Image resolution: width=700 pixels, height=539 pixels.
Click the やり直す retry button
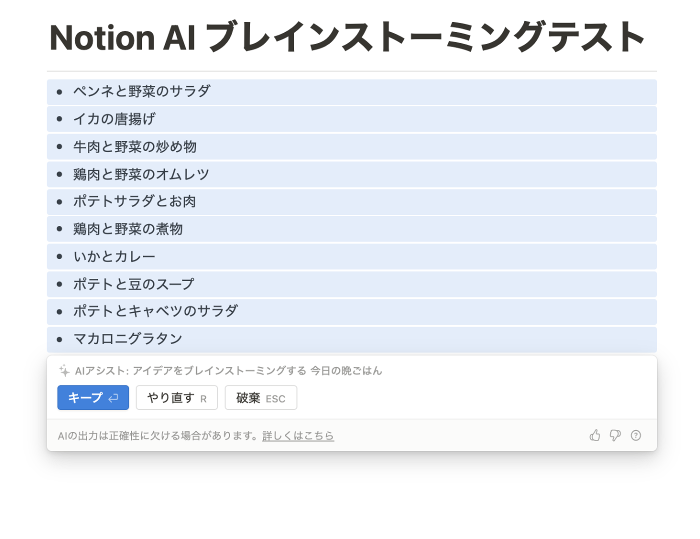[177, 397]
